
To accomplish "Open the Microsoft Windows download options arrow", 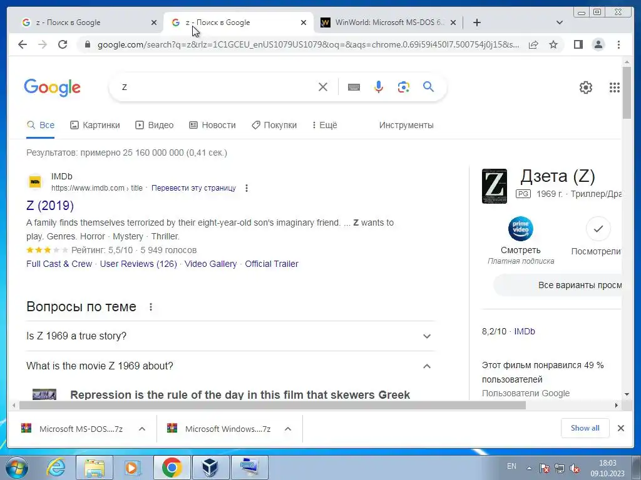I will coord(288,429).
